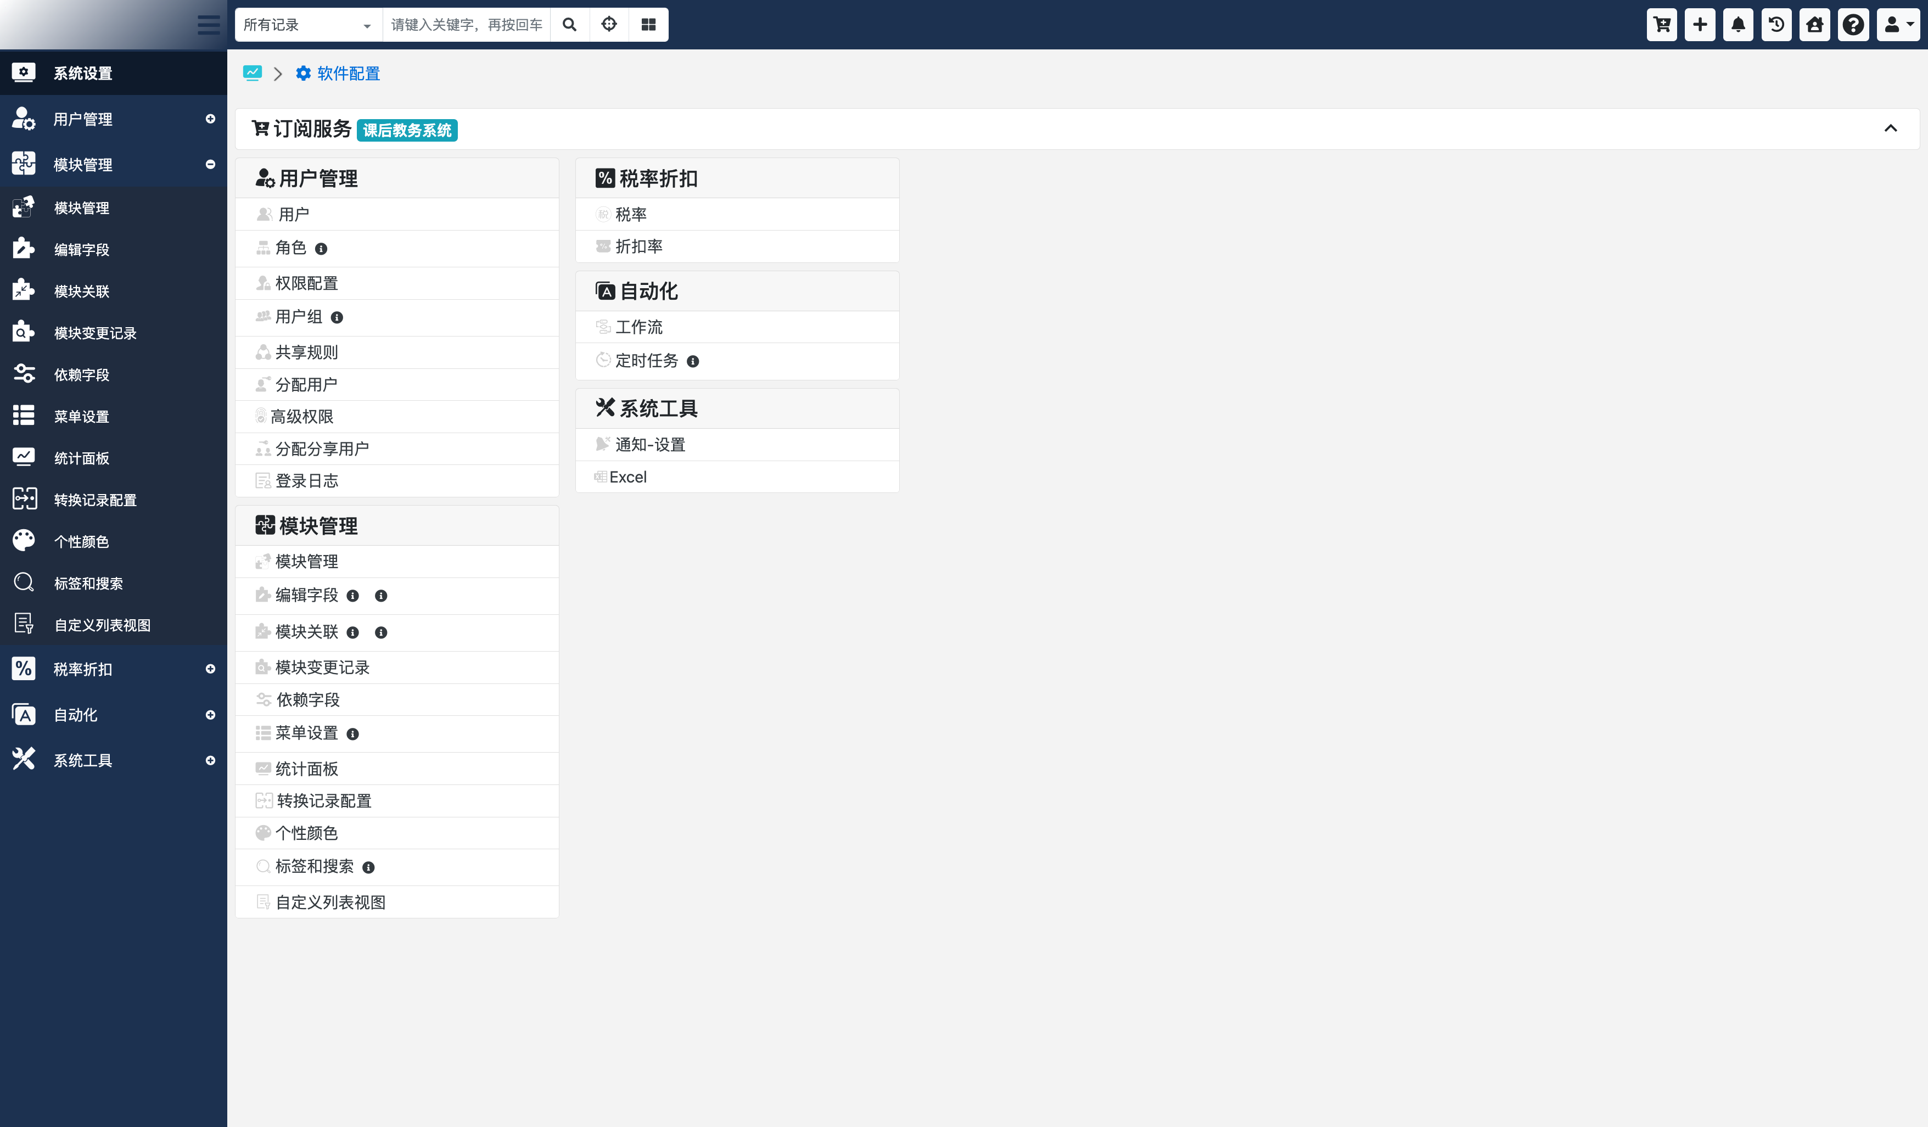Viewport: 1928px width, 1127px height.
Task: Click the plus quick-create icon
Action: (x=1699, y=25)
